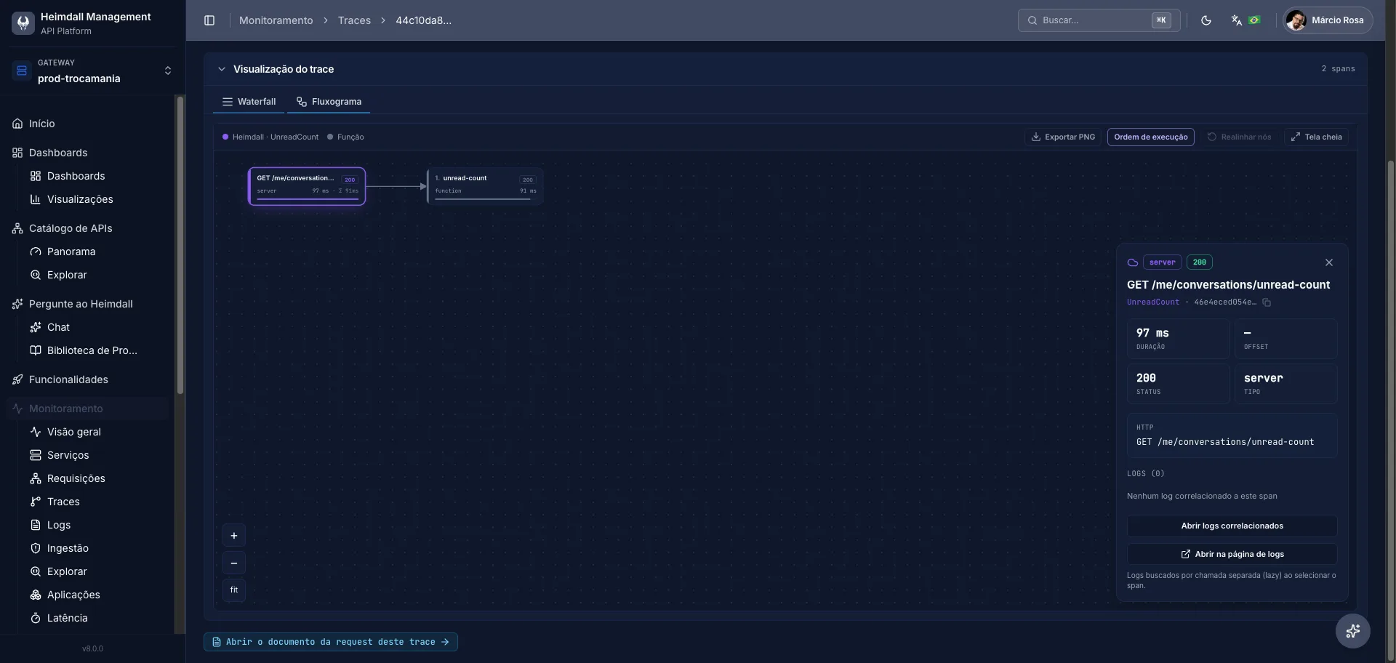Expand the Dashboards sidebar group
Image resolution: width=1396 pixels, height=663 pixels.
coord(87,153)
